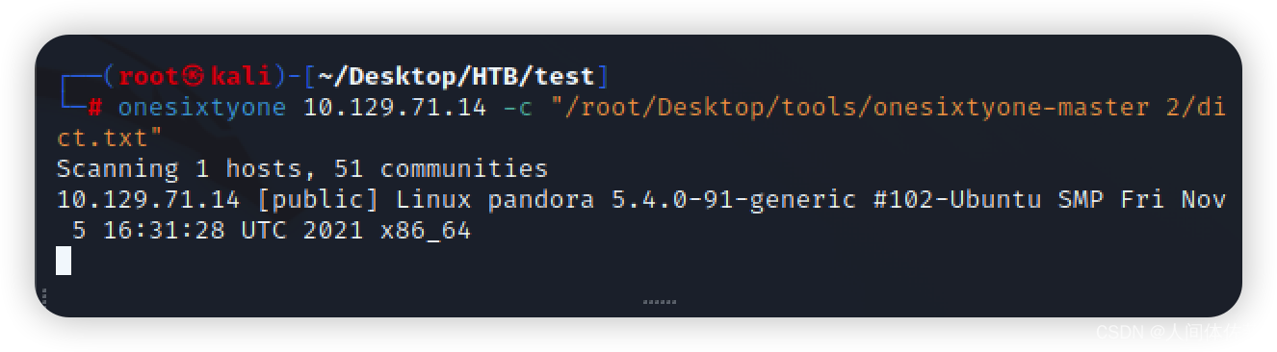This screenshot has height=352, width=1277.
Task: Click the red hash prompt symbol
Action: (x=95, y=107)
